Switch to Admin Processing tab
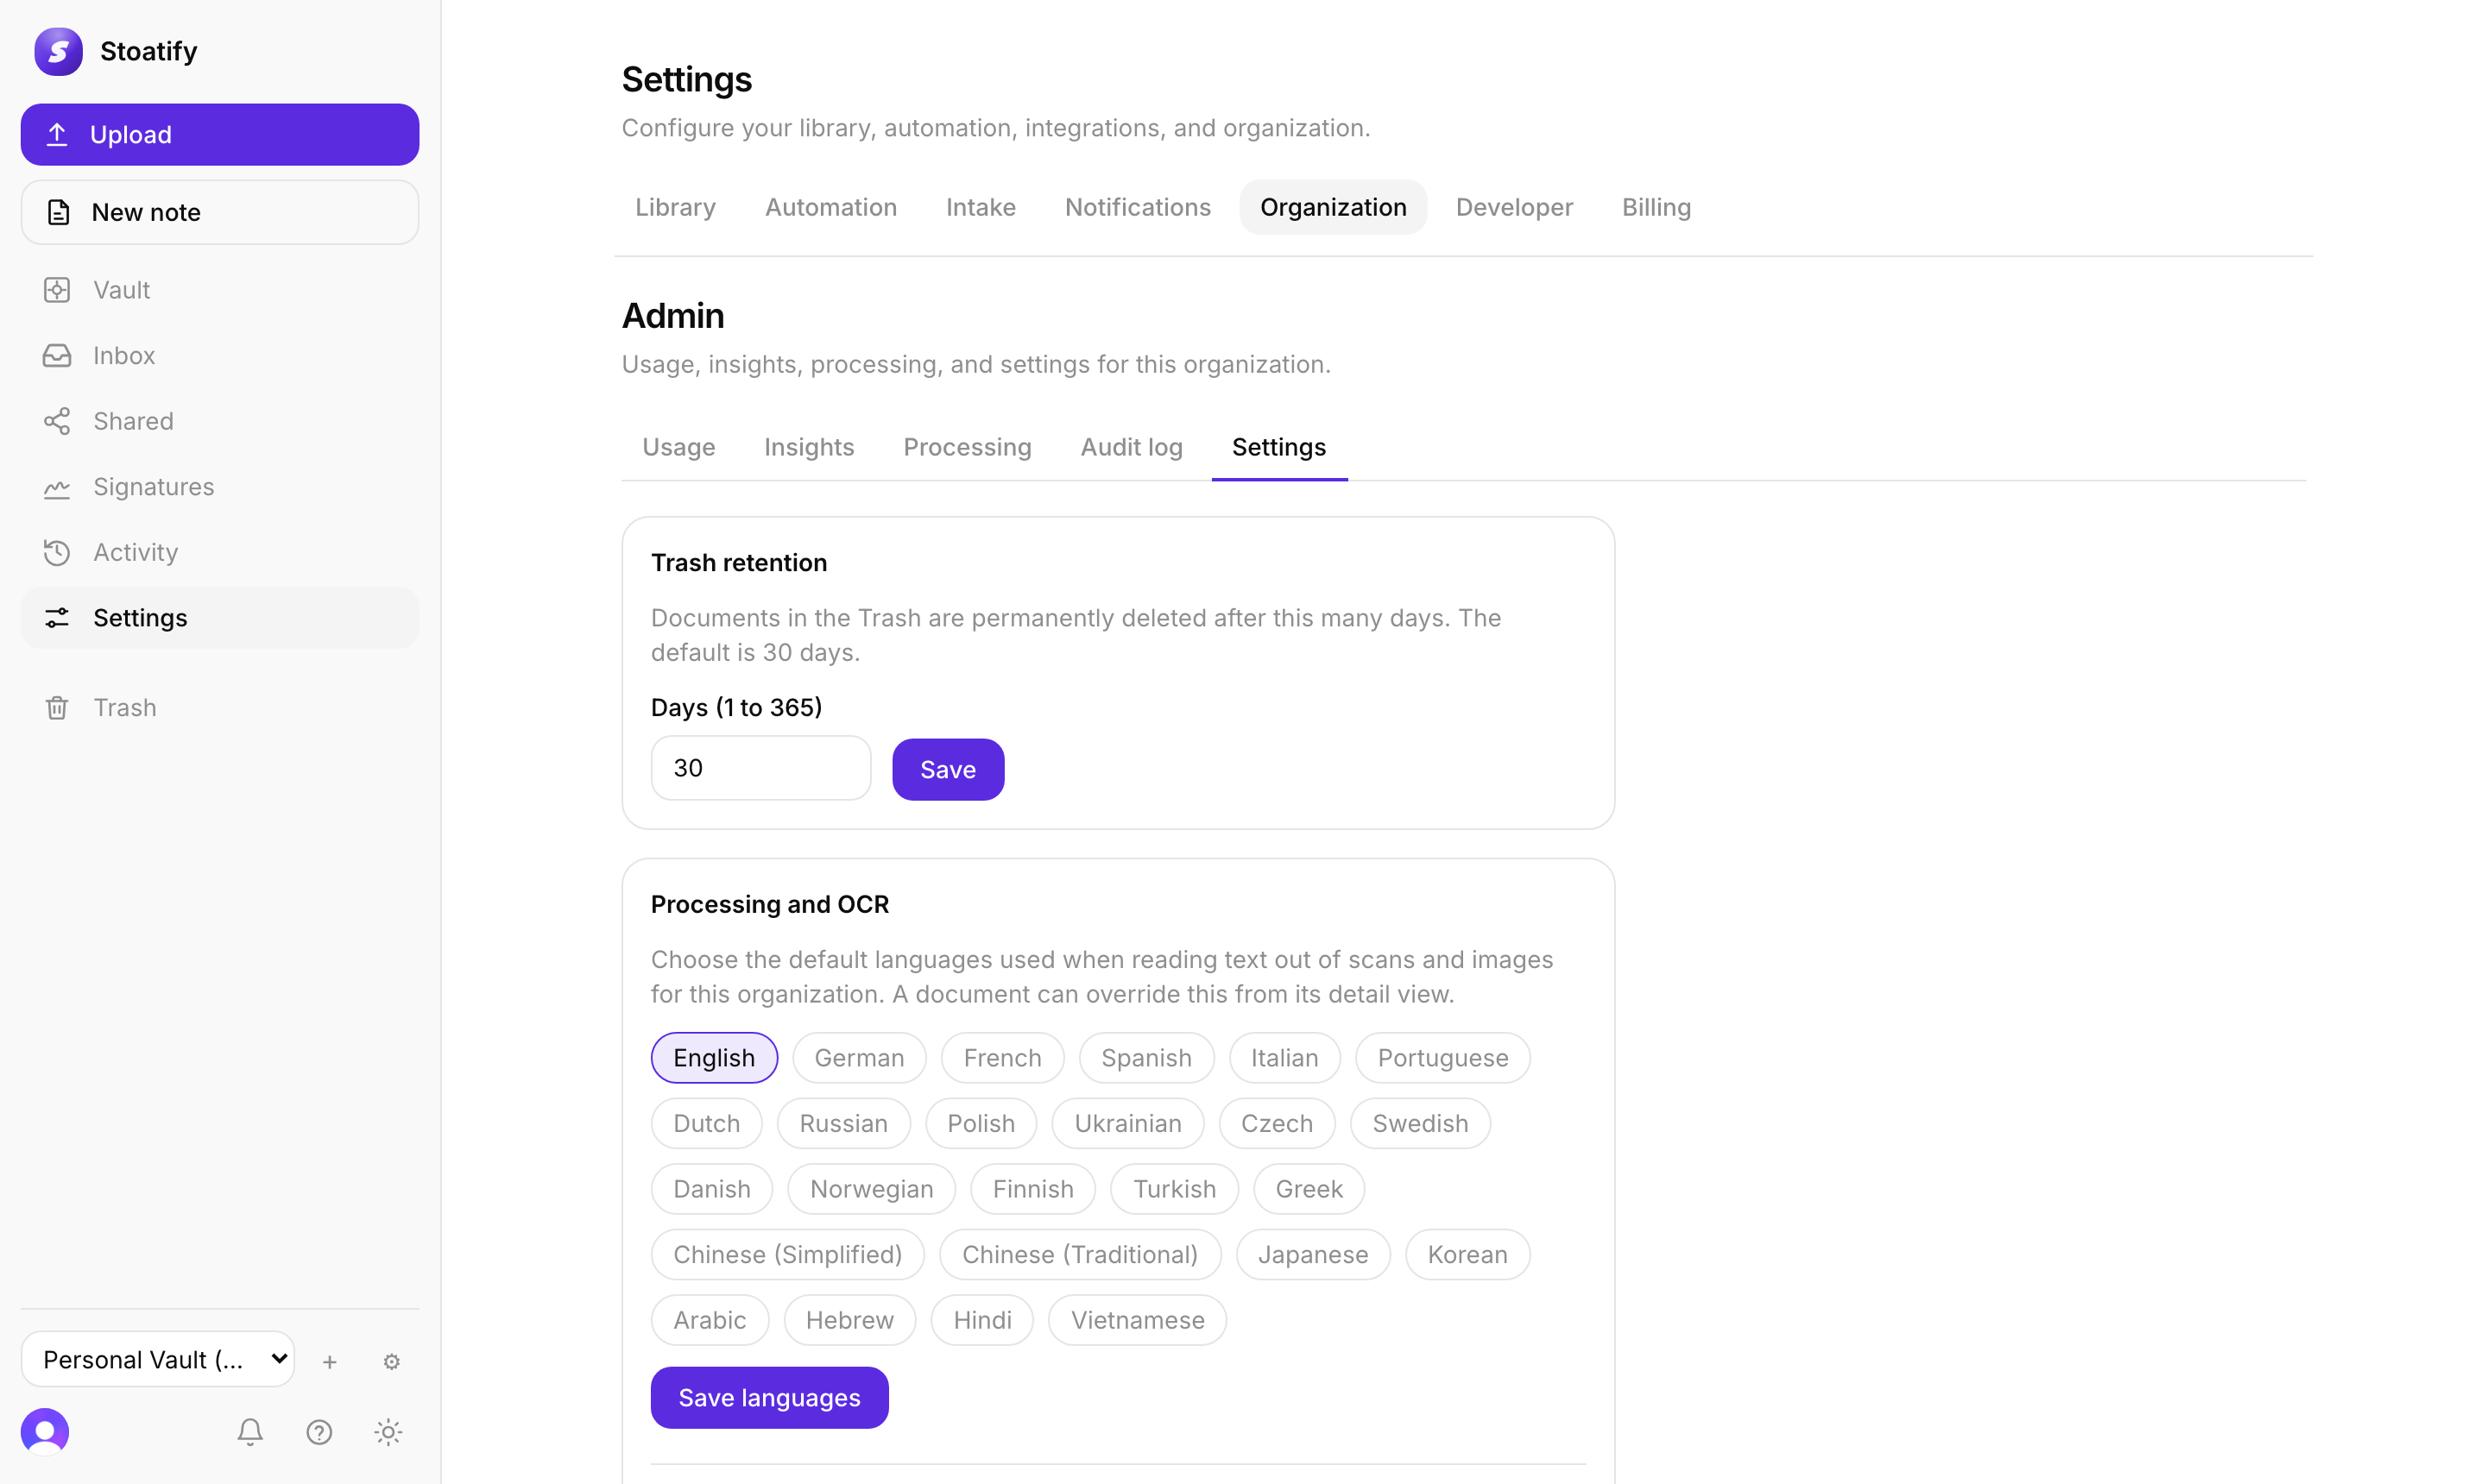 967,447
